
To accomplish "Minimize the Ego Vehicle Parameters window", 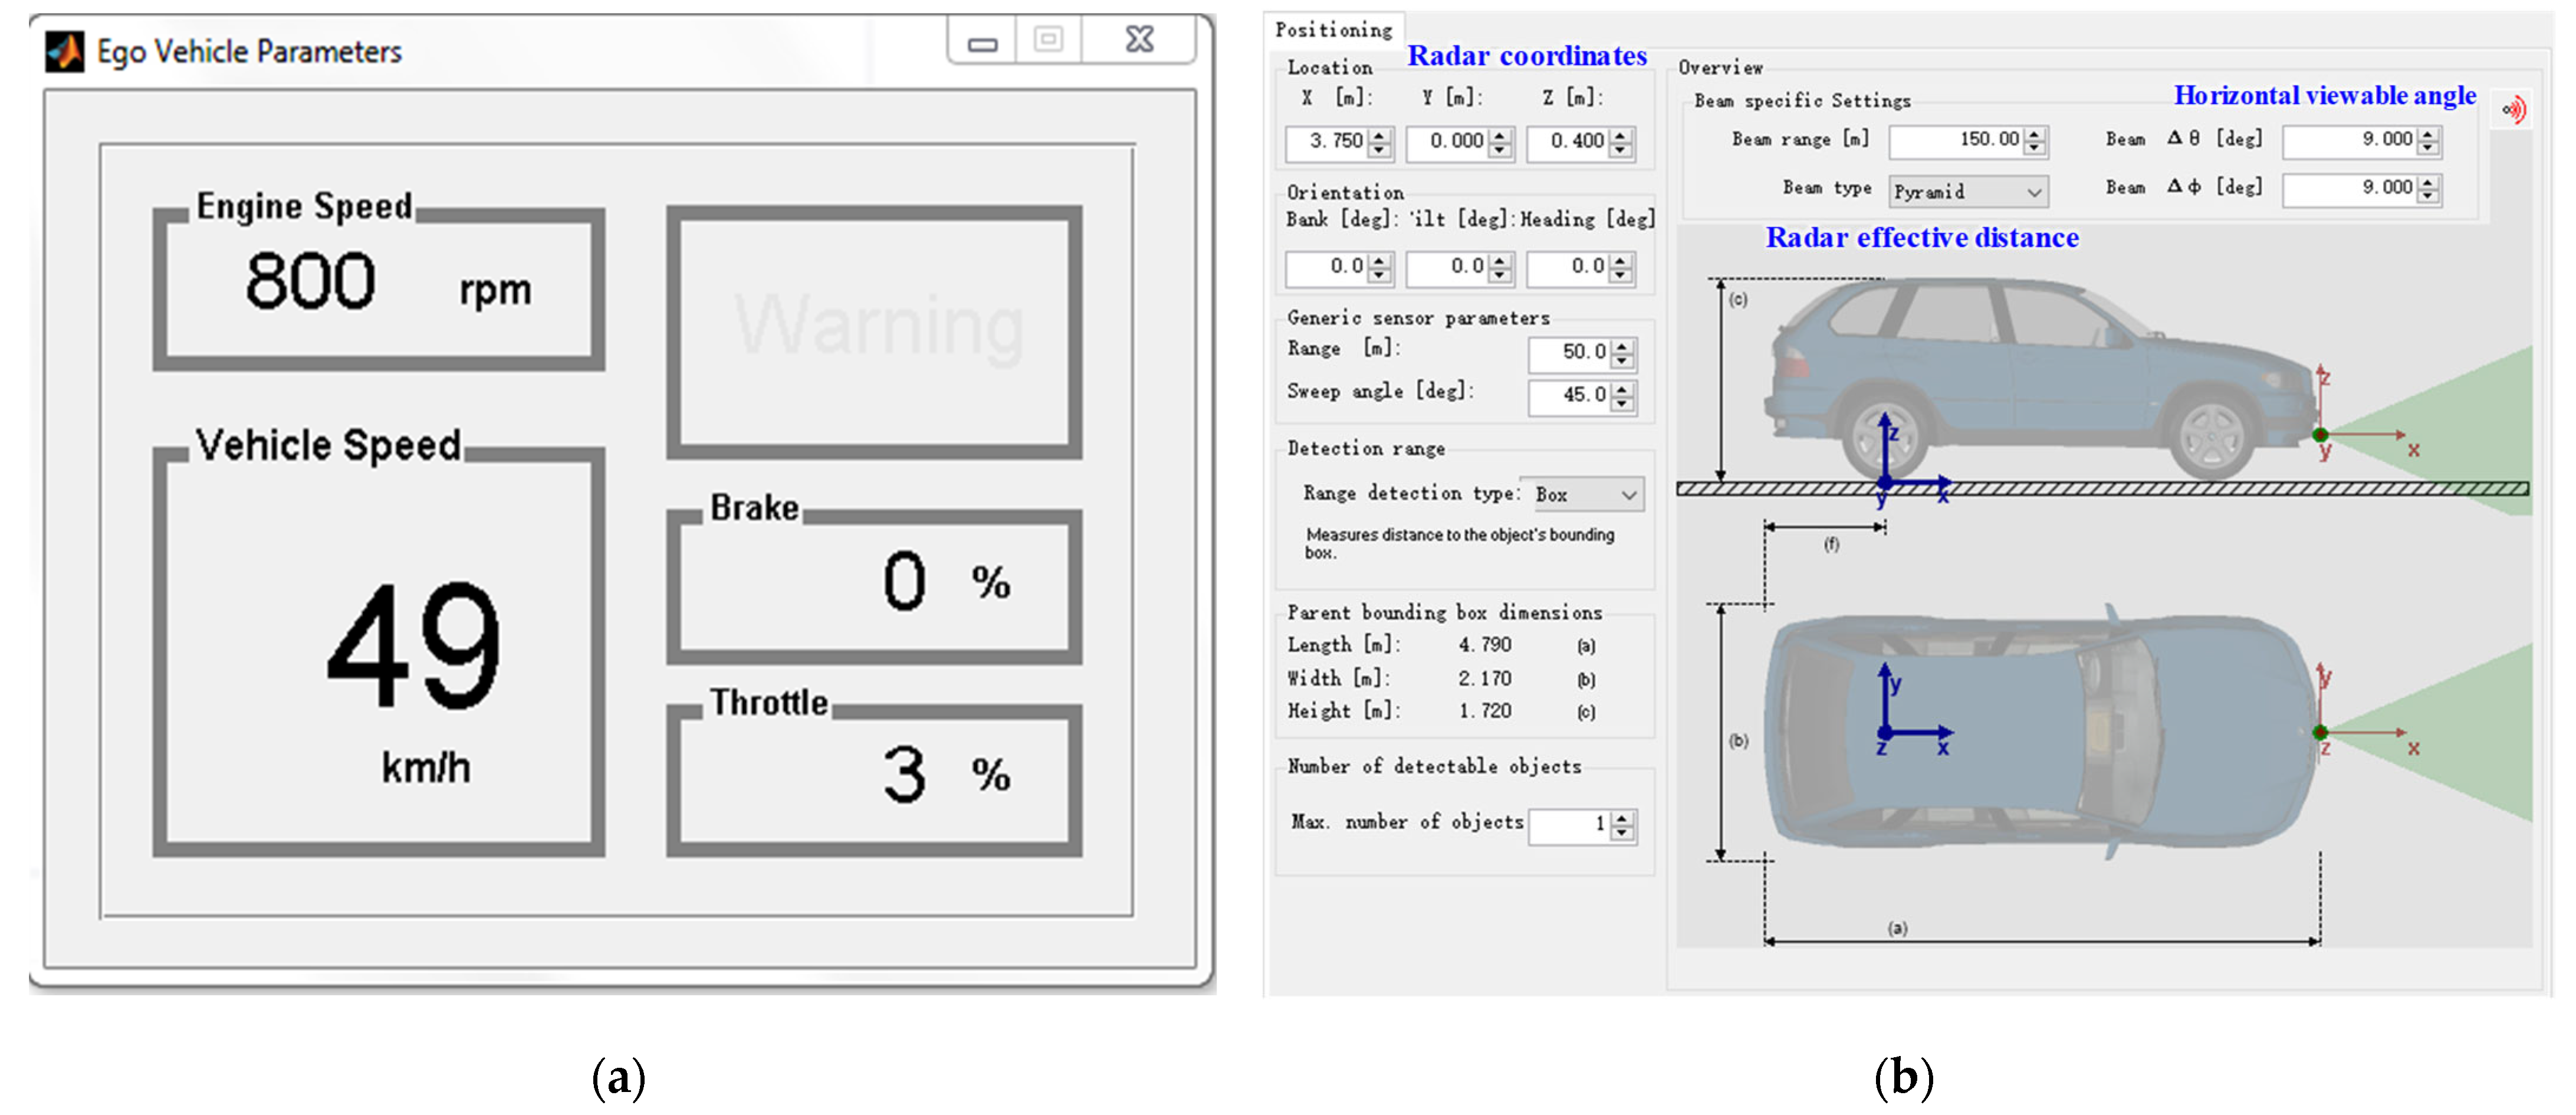I will [x=982, y=42].
